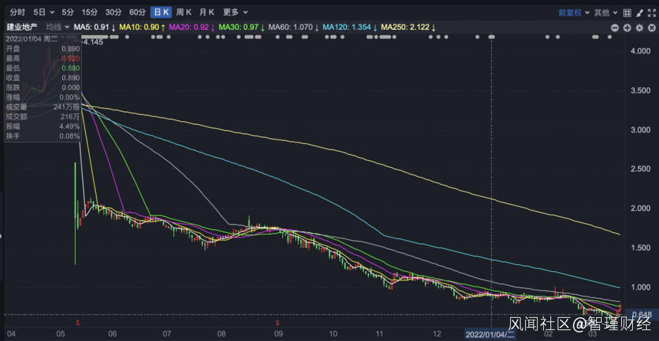Screen dimensions: 659x341
Task: Click the 建业地产 stock name
Action: pyautogui.click(x=22, y=27)
